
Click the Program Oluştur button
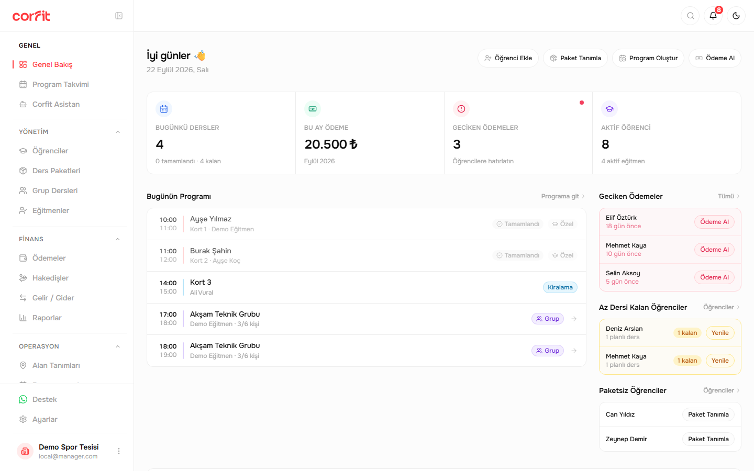(x=648, y=58)
